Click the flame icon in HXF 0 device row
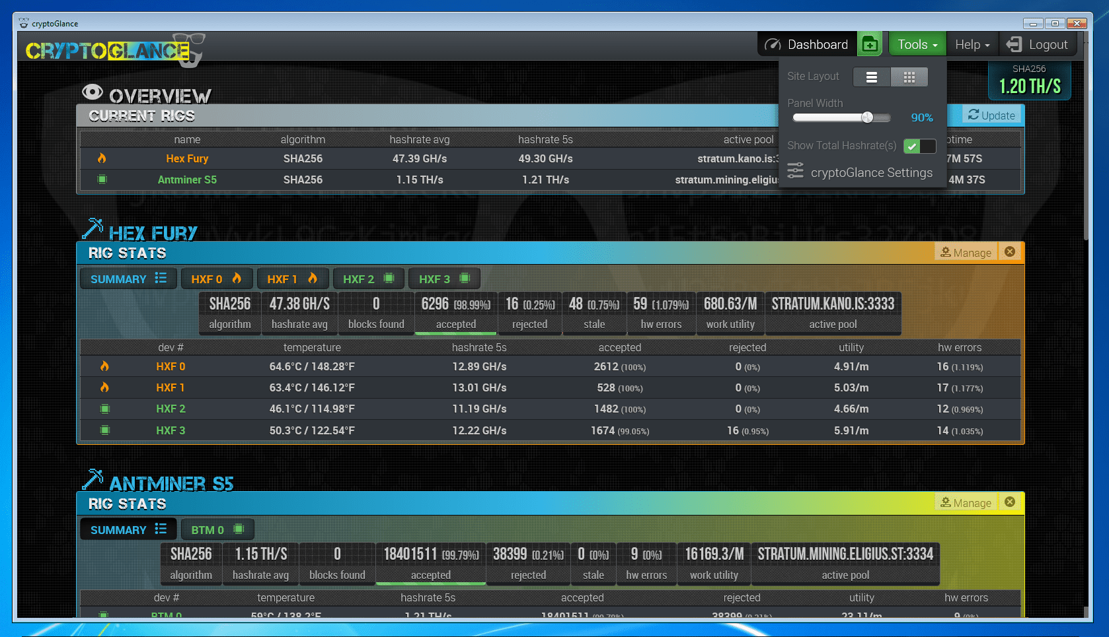The height and width of the screenshot is (637, 1109). coord(104,366)
